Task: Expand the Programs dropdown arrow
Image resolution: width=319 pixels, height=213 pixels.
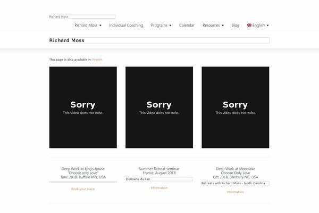Action: click(170, 26)
